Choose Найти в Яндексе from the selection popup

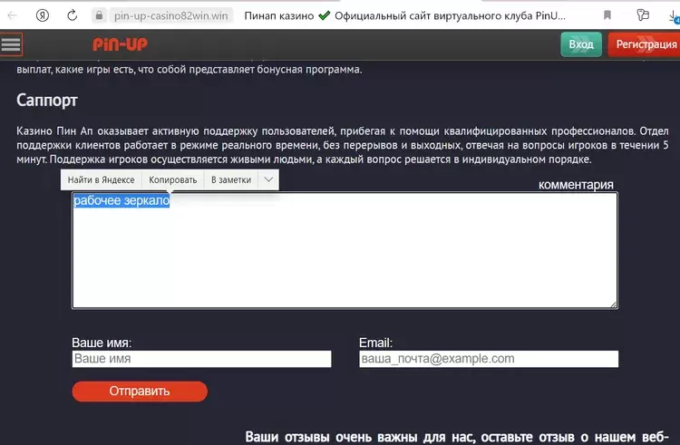(x=101, y=179)
